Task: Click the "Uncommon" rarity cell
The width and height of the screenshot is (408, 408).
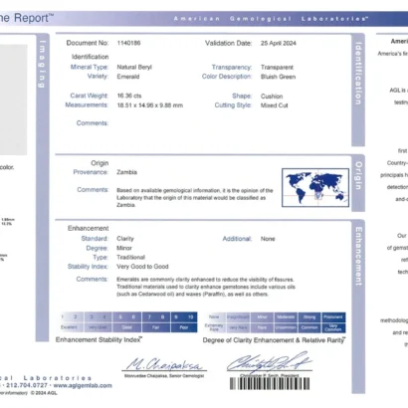Action: [x=286, y=327]
